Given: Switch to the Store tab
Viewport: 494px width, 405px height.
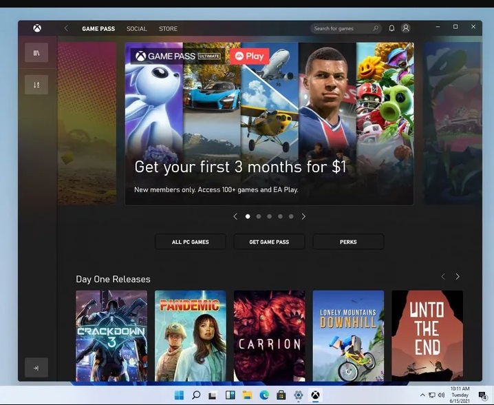Looking at the screenshot, I should tap(168, 29).
